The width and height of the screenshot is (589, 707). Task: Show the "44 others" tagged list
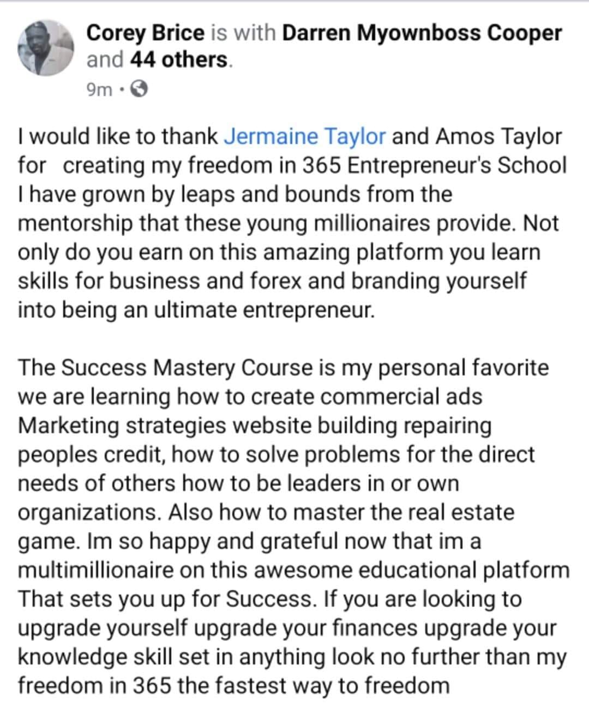179,59
